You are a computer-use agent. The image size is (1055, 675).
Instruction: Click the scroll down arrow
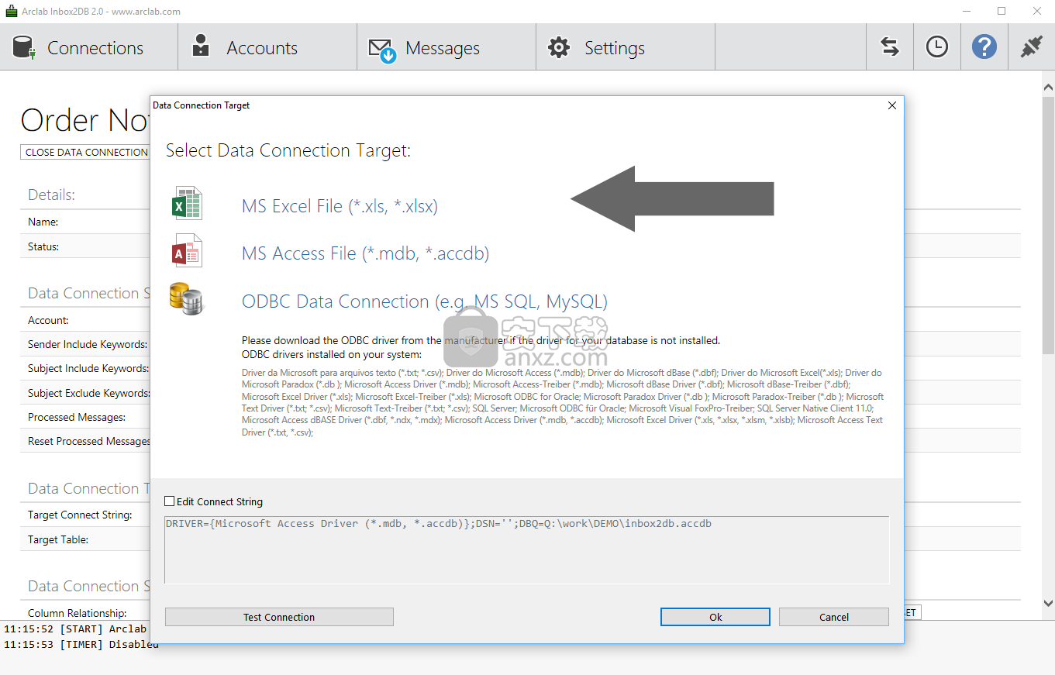pos(1048,603)
